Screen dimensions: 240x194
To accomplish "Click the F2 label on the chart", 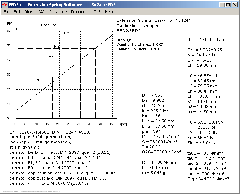I will (x=51, y=58).
